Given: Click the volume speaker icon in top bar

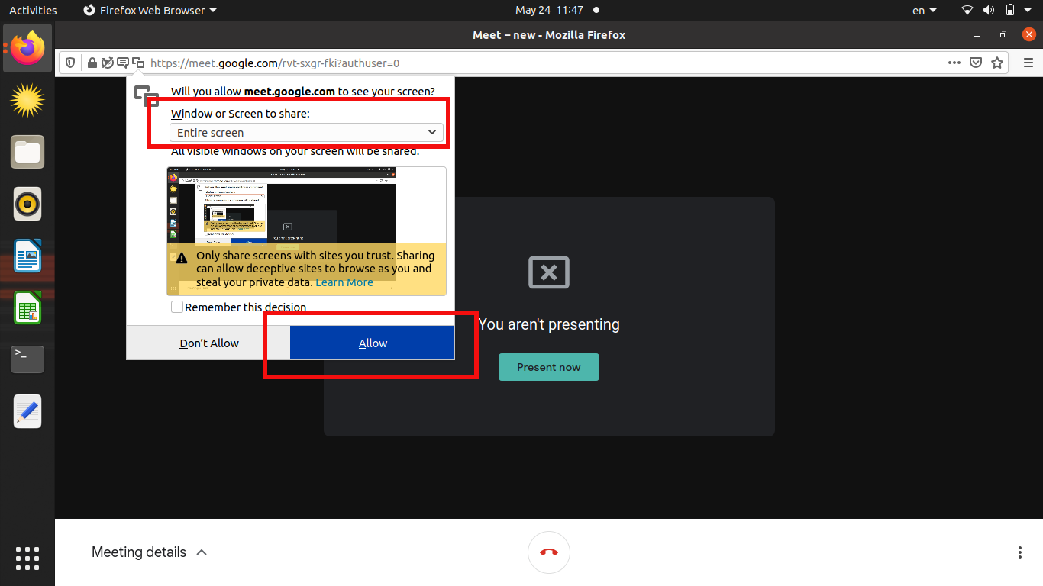Looking at the screenshot, I should coord(989,10).
